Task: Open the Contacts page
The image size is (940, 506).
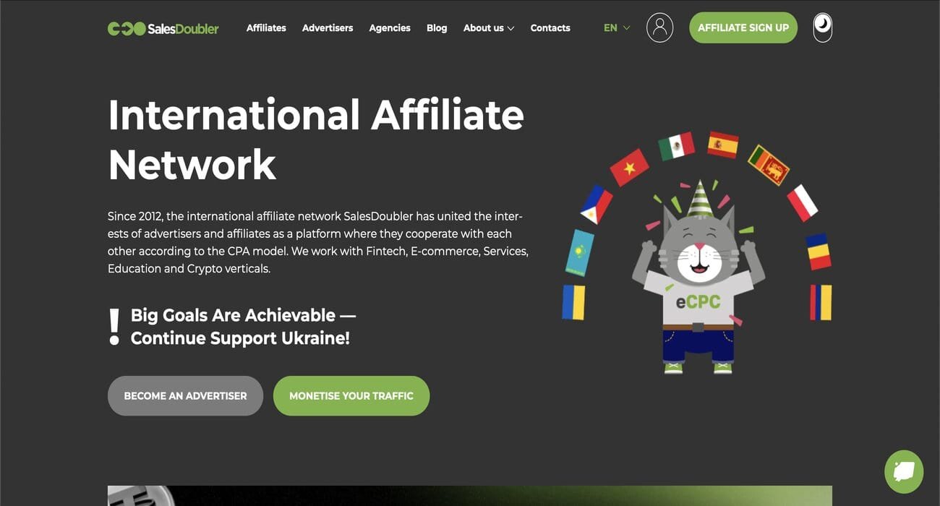Action: click(x=550, y=27)
